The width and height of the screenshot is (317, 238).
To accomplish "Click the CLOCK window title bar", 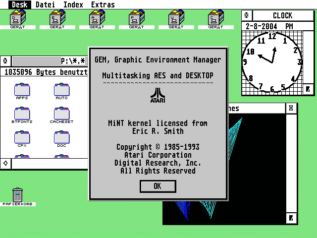I will coord(283,15).
